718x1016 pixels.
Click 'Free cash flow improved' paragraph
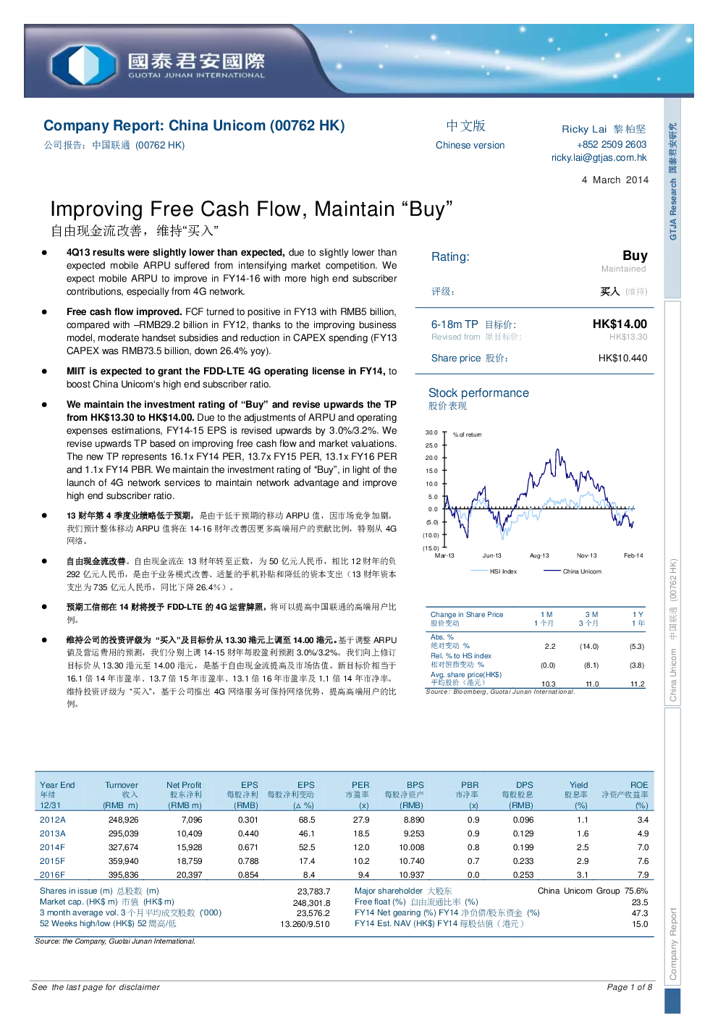[x=232, y=332]
